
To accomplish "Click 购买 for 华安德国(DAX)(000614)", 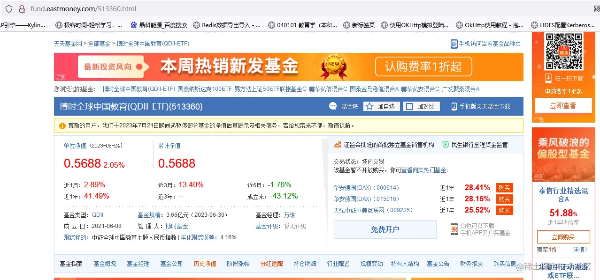I will click(504, 188).
